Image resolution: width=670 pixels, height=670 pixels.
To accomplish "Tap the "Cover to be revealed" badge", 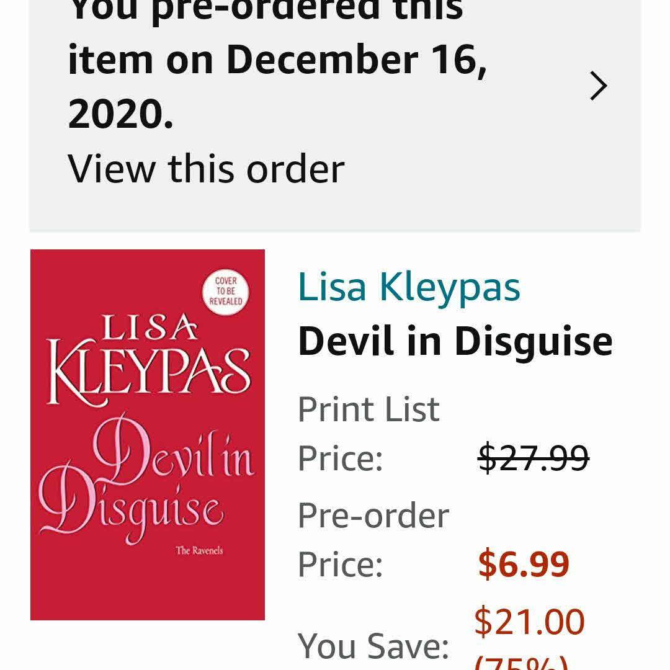I will [226, 291].
